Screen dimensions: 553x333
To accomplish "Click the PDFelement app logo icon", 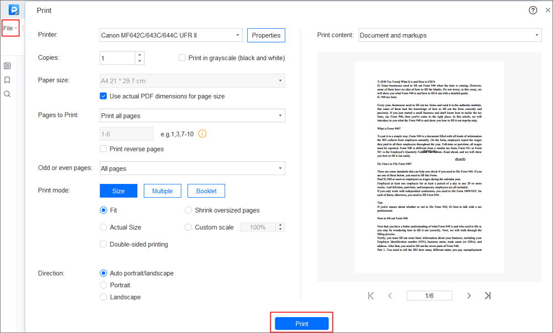I will tap(14, 9).
